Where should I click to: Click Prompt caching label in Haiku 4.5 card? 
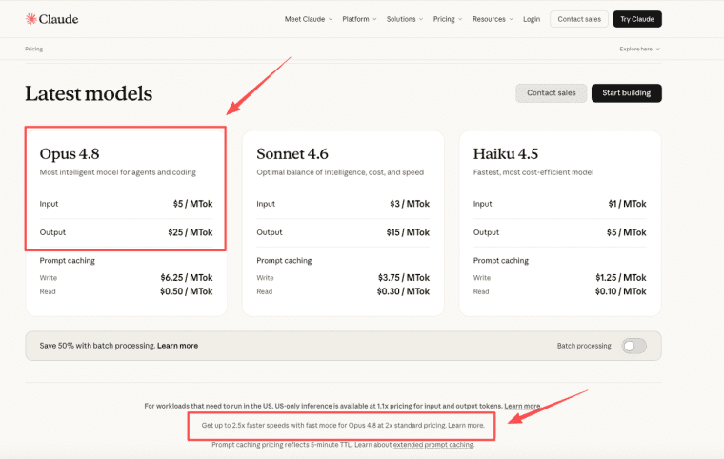point(500,260)
